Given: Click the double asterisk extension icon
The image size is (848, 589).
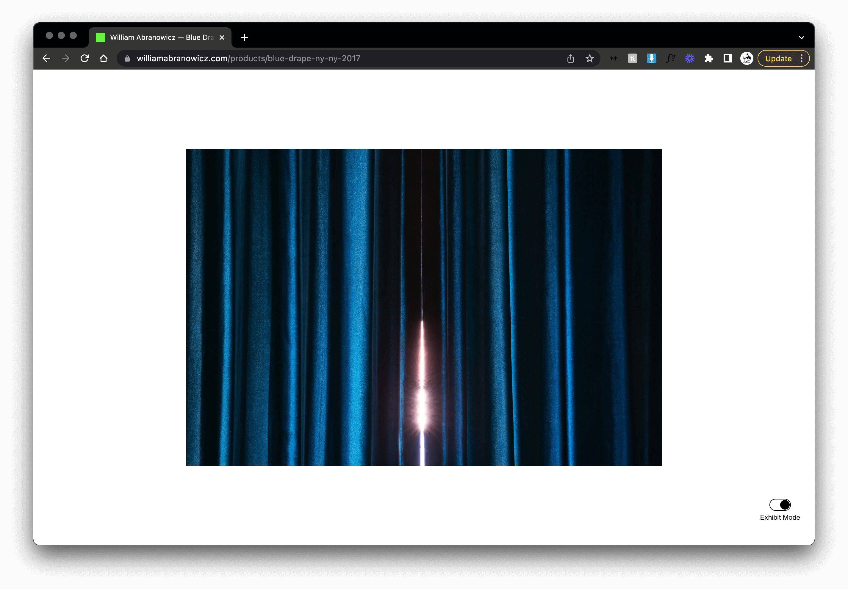Looking at the screenshot, I should click(613, 58).
